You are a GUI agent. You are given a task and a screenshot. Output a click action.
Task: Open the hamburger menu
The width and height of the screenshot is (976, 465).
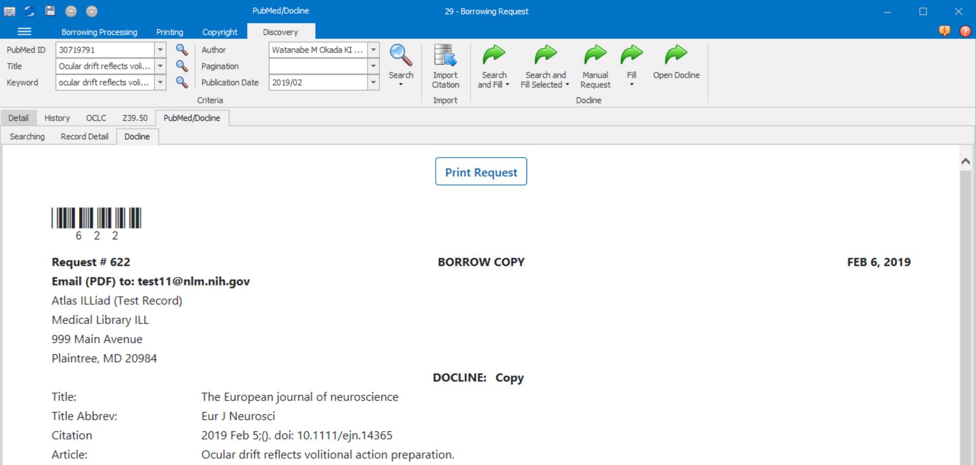24,31
